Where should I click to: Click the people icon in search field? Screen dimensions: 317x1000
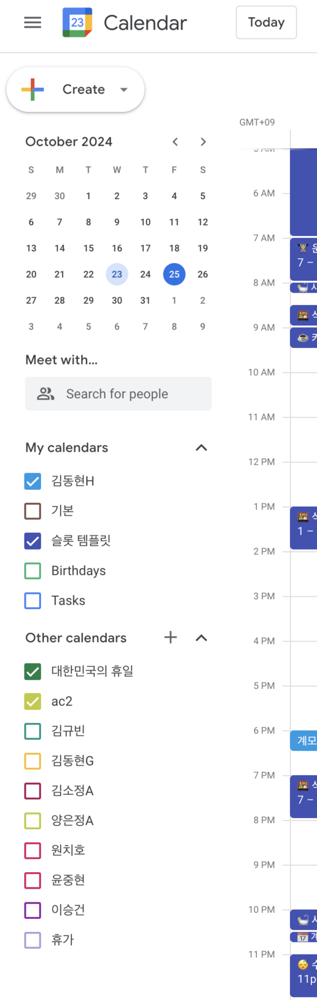(x=46, y=394)
